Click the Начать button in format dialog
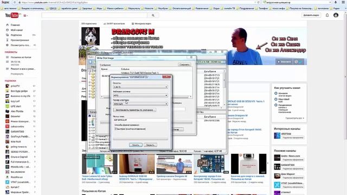The height and width of the screenshot is (195, 347). [136, 145]
